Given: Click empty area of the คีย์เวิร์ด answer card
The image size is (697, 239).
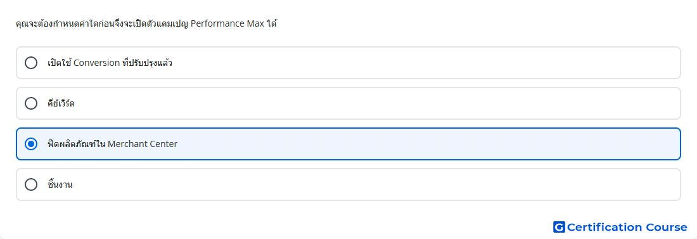Looking at the screenshot, I should (x=378, y=103).
